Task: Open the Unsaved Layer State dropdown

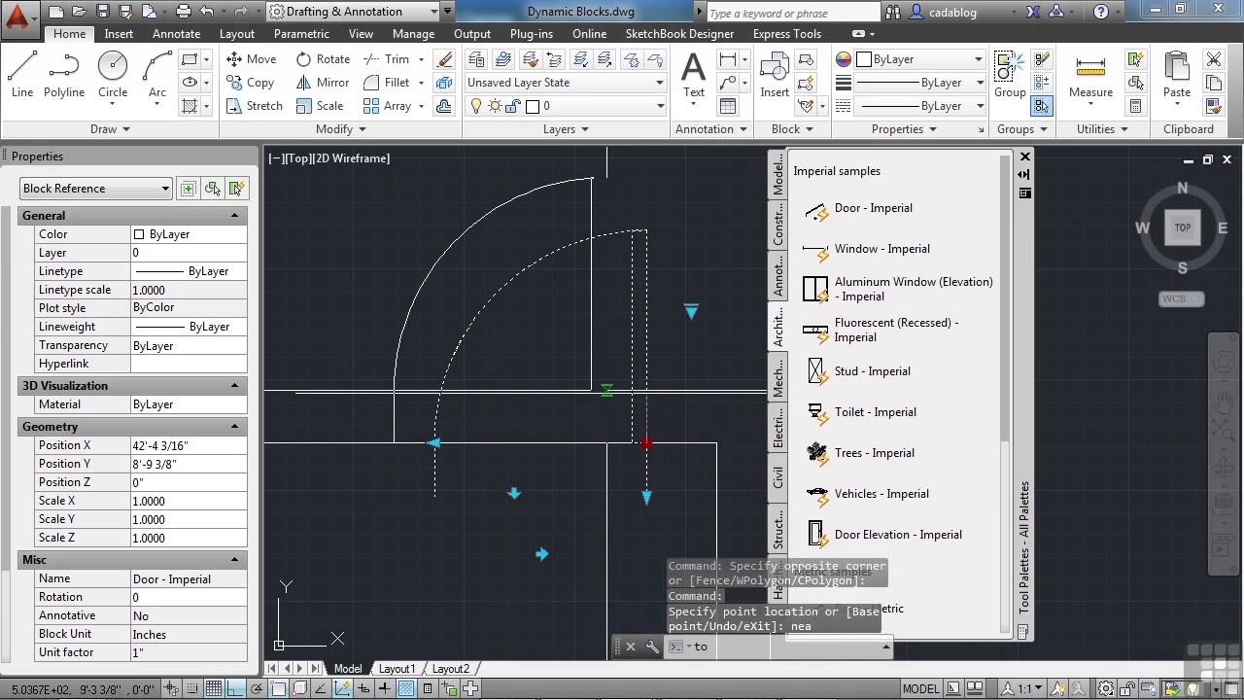Action: pyautogui.click(x=566, y=83)
